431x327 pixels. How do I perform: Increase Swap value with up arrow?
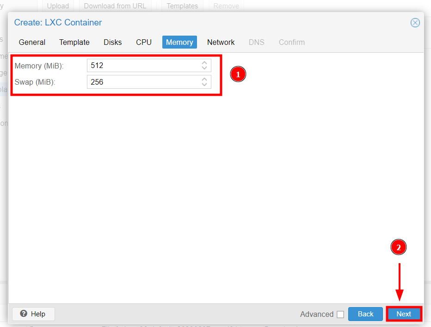point(204,80)
